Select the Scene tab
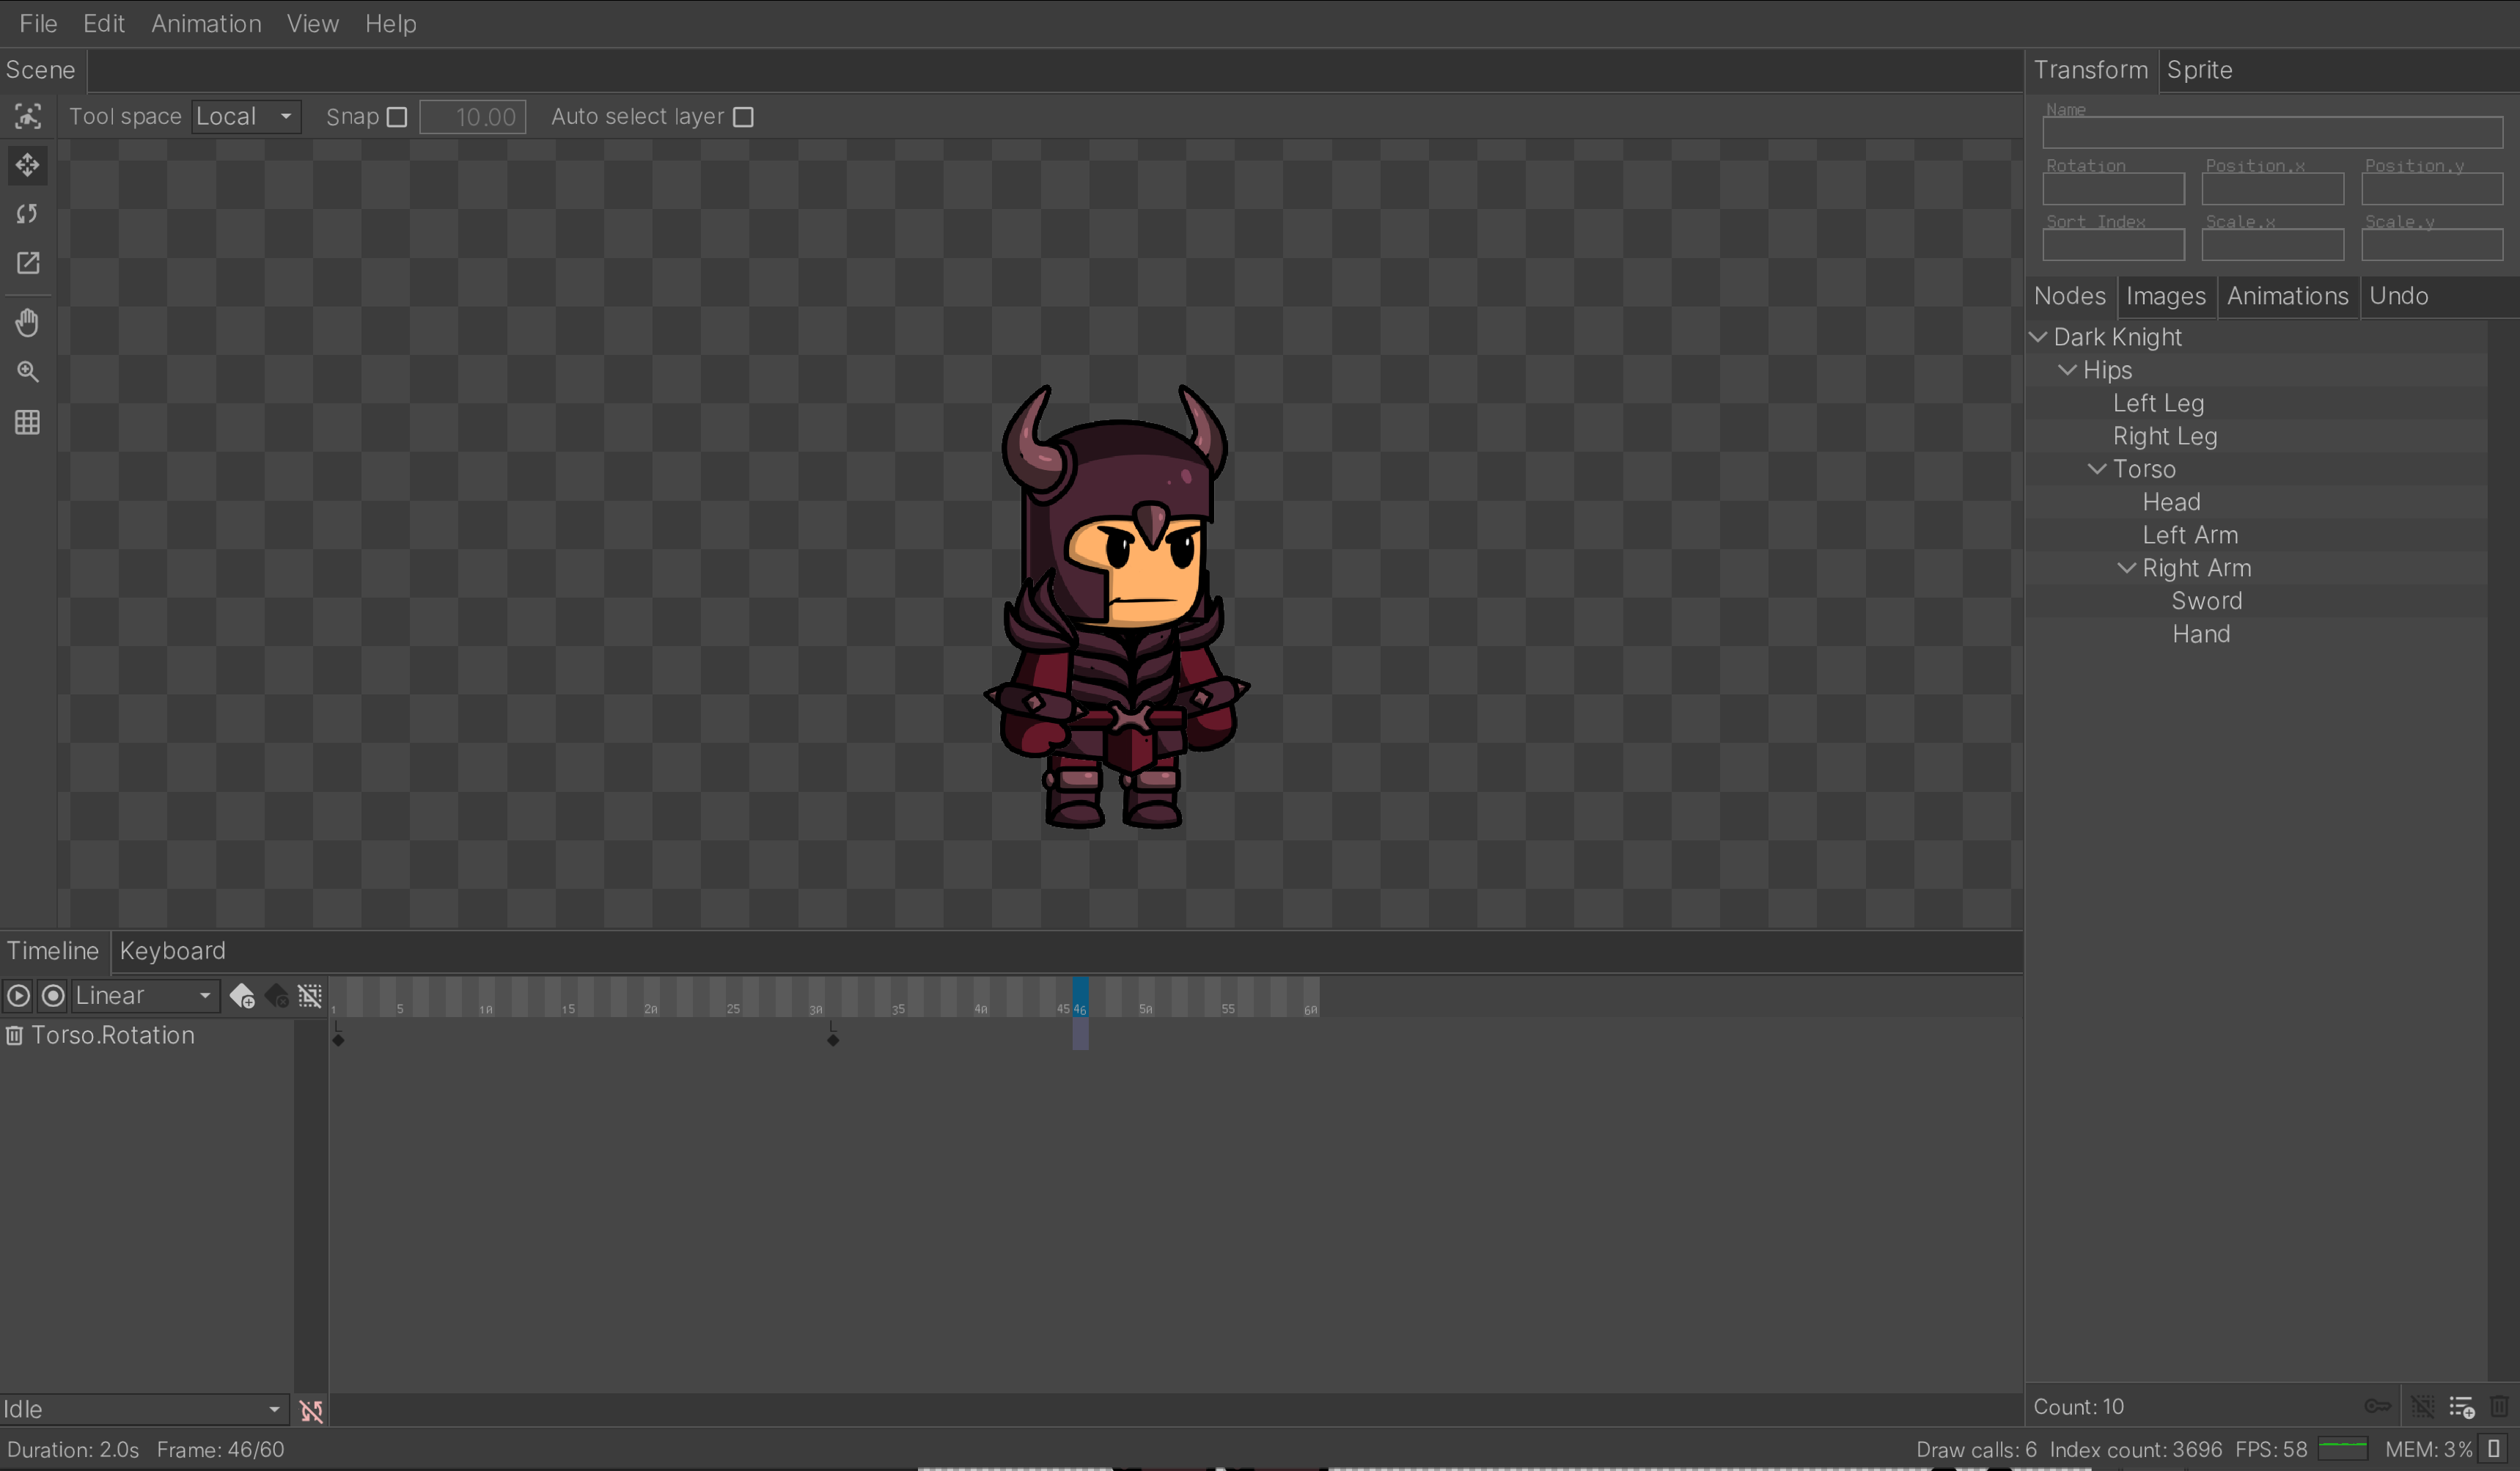This screenshot has width=2520, height=1471. 41,70
